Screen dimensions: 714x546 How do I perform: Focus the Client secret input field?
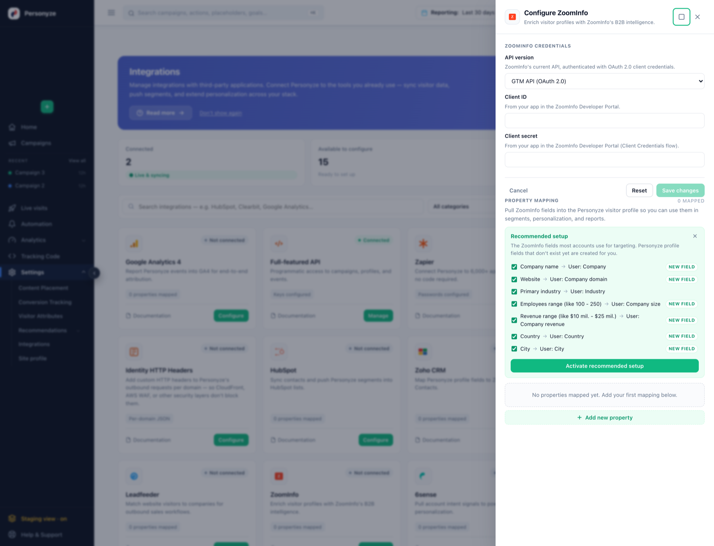click(x=604, y=160)
